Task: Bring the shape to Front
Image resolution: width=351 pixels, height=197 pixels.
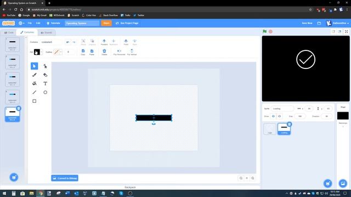Action: pos(126,42)
